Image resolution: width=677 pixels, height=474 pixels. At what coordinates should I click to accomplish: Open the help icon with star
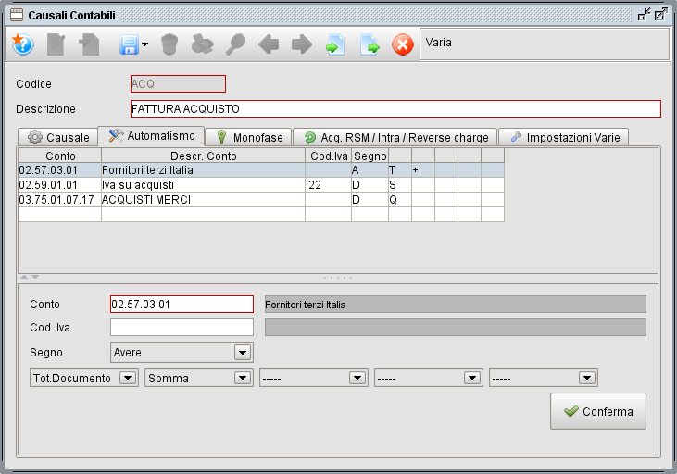click(22, 44)
